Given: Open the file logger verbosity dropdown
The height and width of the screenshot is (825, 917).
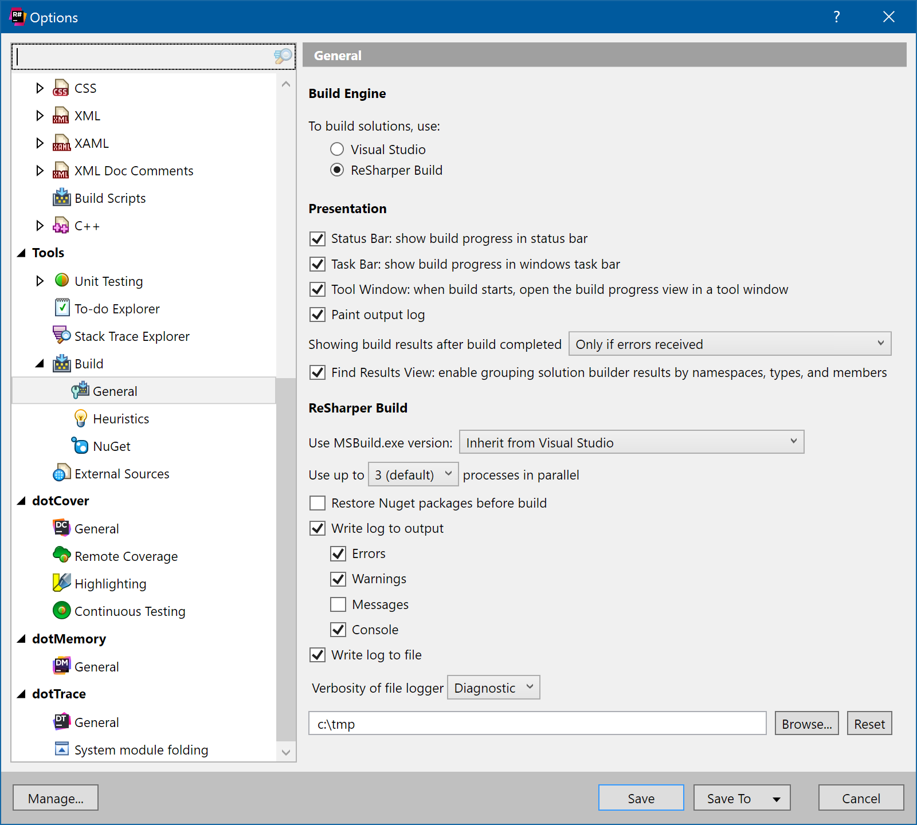Looking at the screenshot, I should point(493,687).
